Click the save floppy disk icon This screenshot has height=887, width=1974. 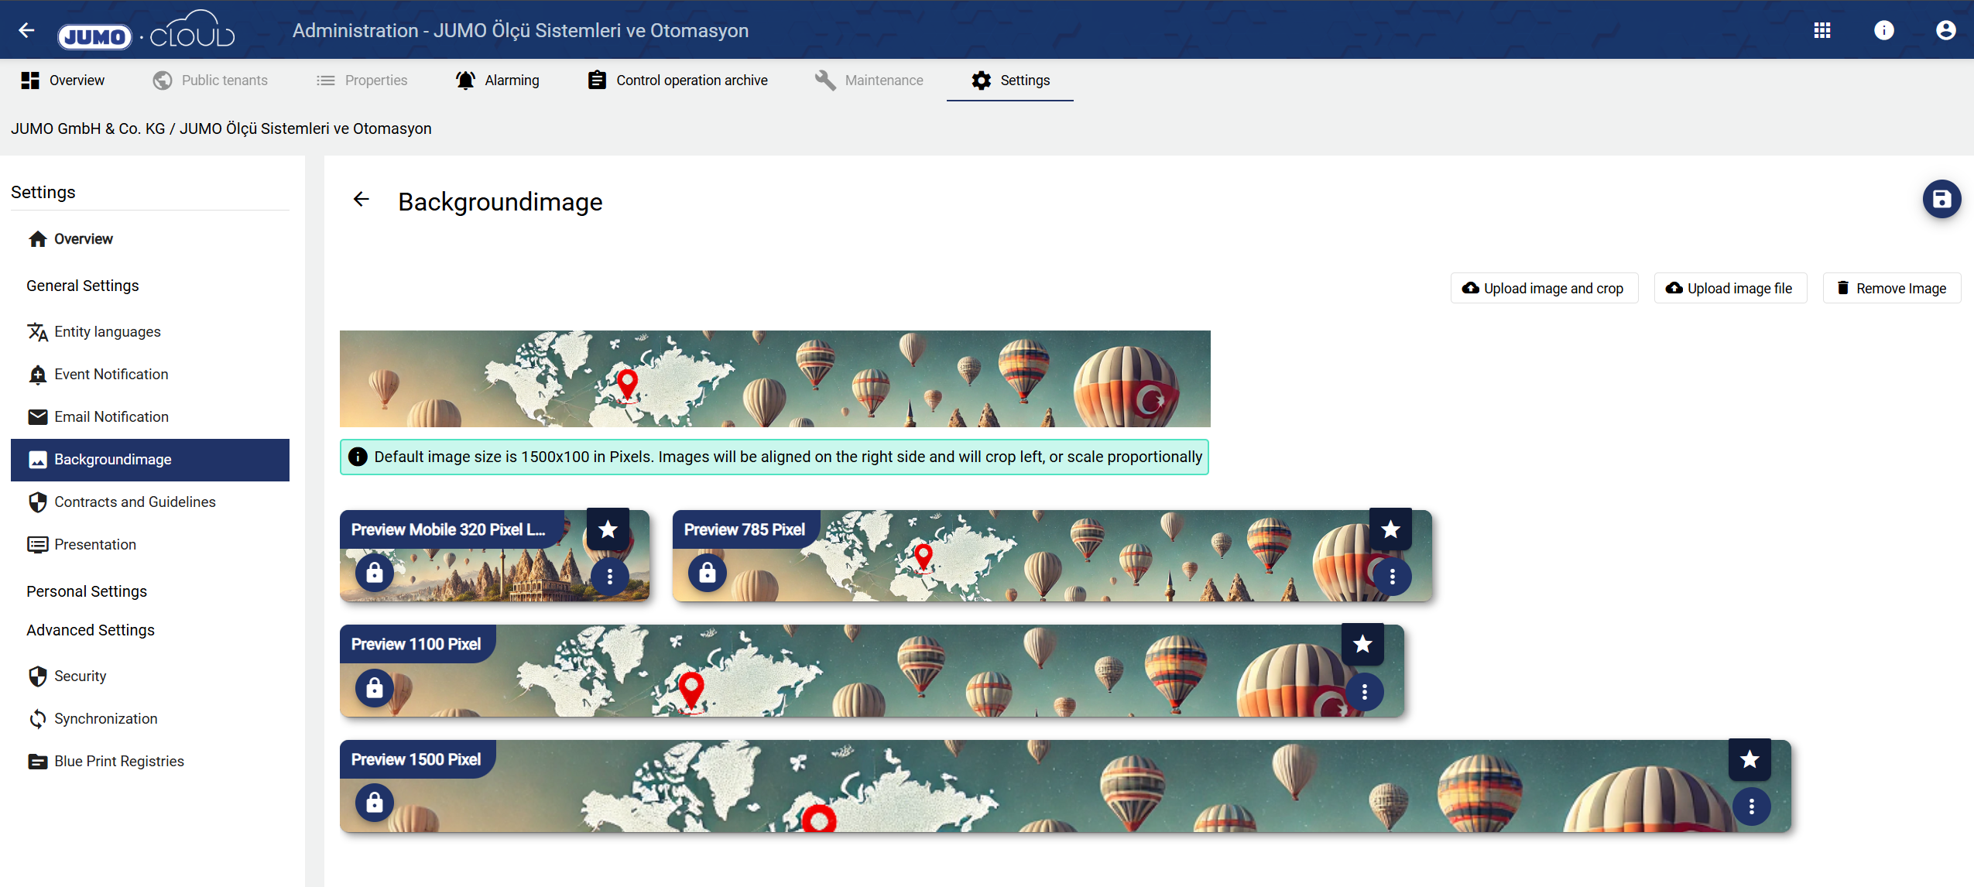tap(1941, 200)
